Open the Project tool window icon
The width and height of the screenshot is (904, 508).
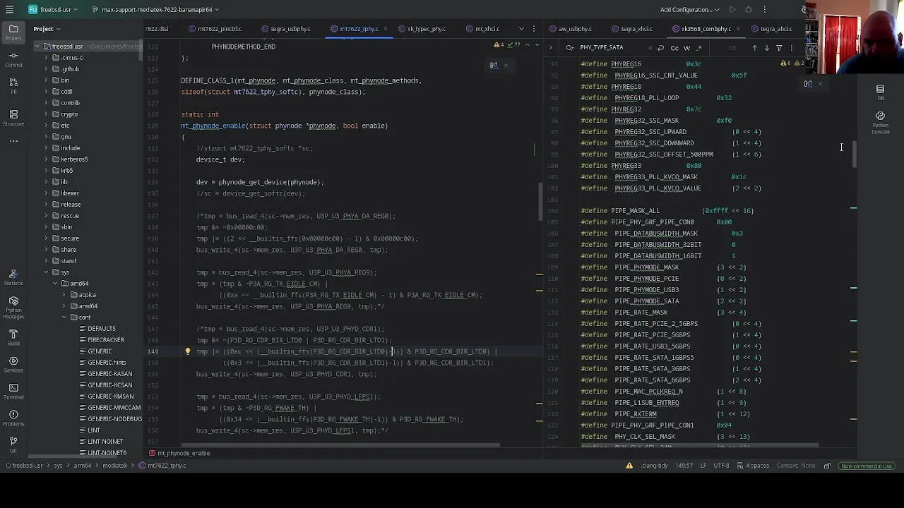coord(13,32)
